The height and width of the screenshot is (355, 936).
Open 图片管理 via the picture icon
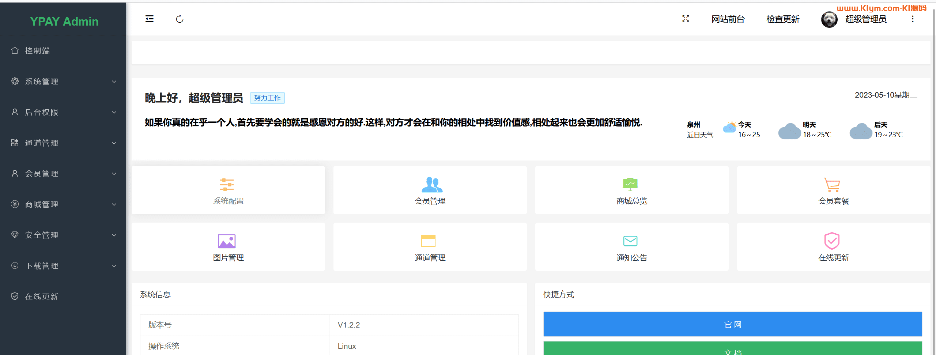click(x=227, y=241)
